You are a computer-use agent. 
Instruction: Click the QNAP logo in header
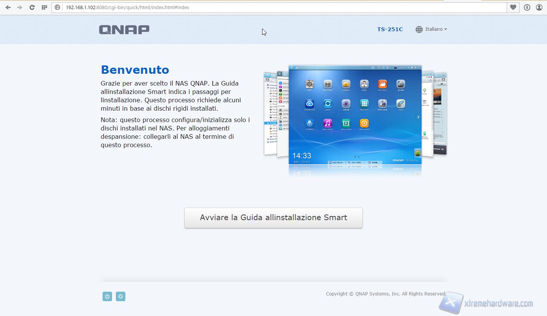tap(124, 30)
